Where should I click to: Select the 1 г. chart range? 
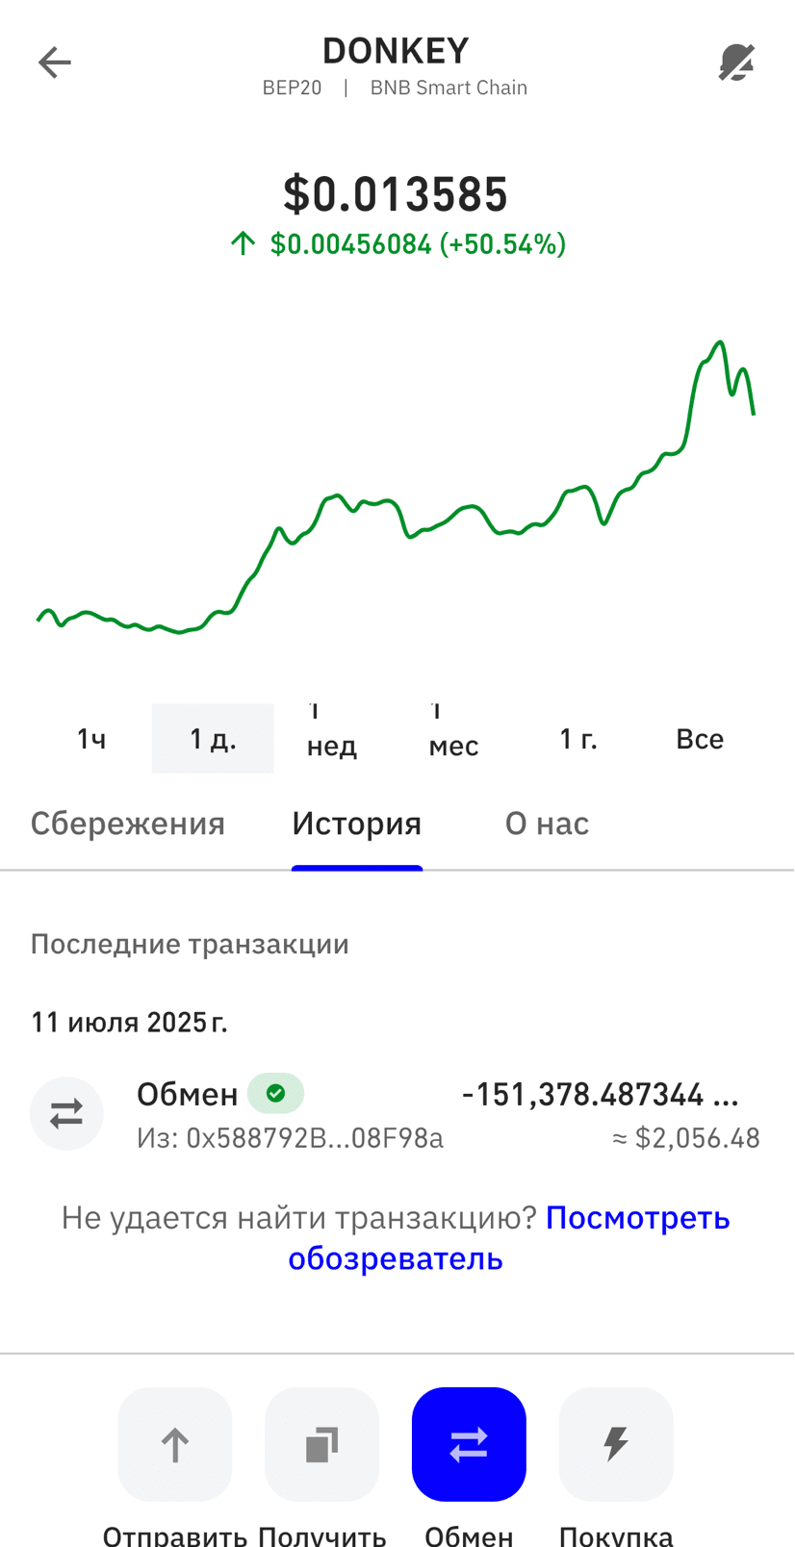tap(578, 739)
